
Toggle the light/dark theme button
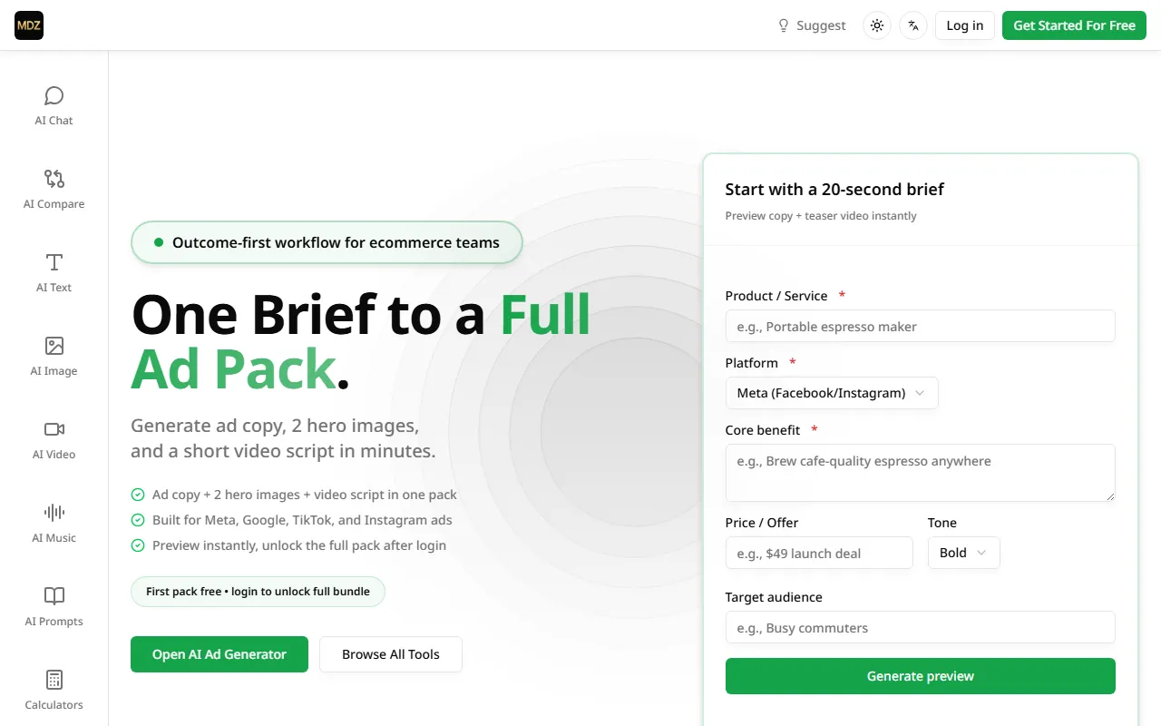pos(877,25)
